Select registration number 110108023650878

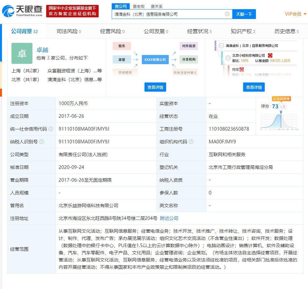click(x=229, y=129)
